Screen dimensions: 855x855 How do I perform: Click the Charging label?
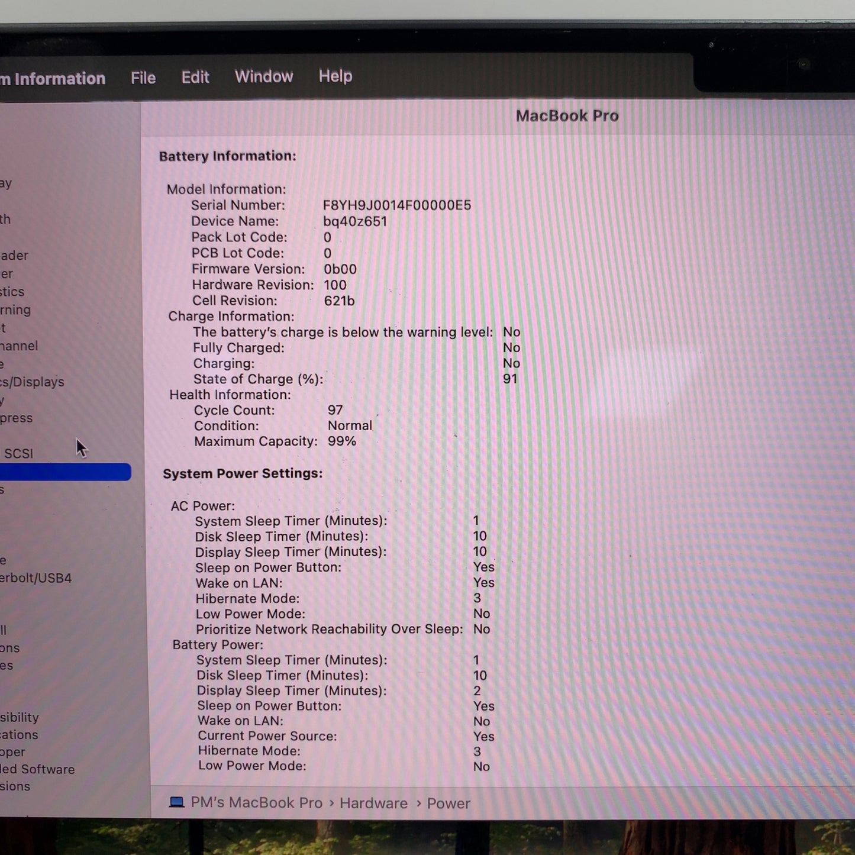click(224, 364)
